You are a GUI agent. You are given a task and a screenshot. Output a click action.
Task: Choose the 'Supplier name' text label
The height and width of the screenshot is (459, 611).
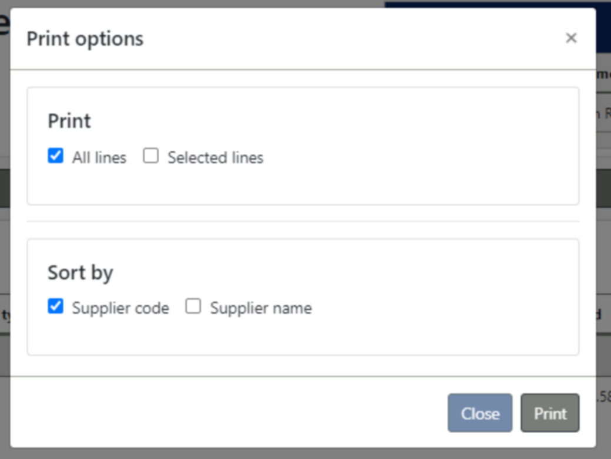click(x=261, y=308)
